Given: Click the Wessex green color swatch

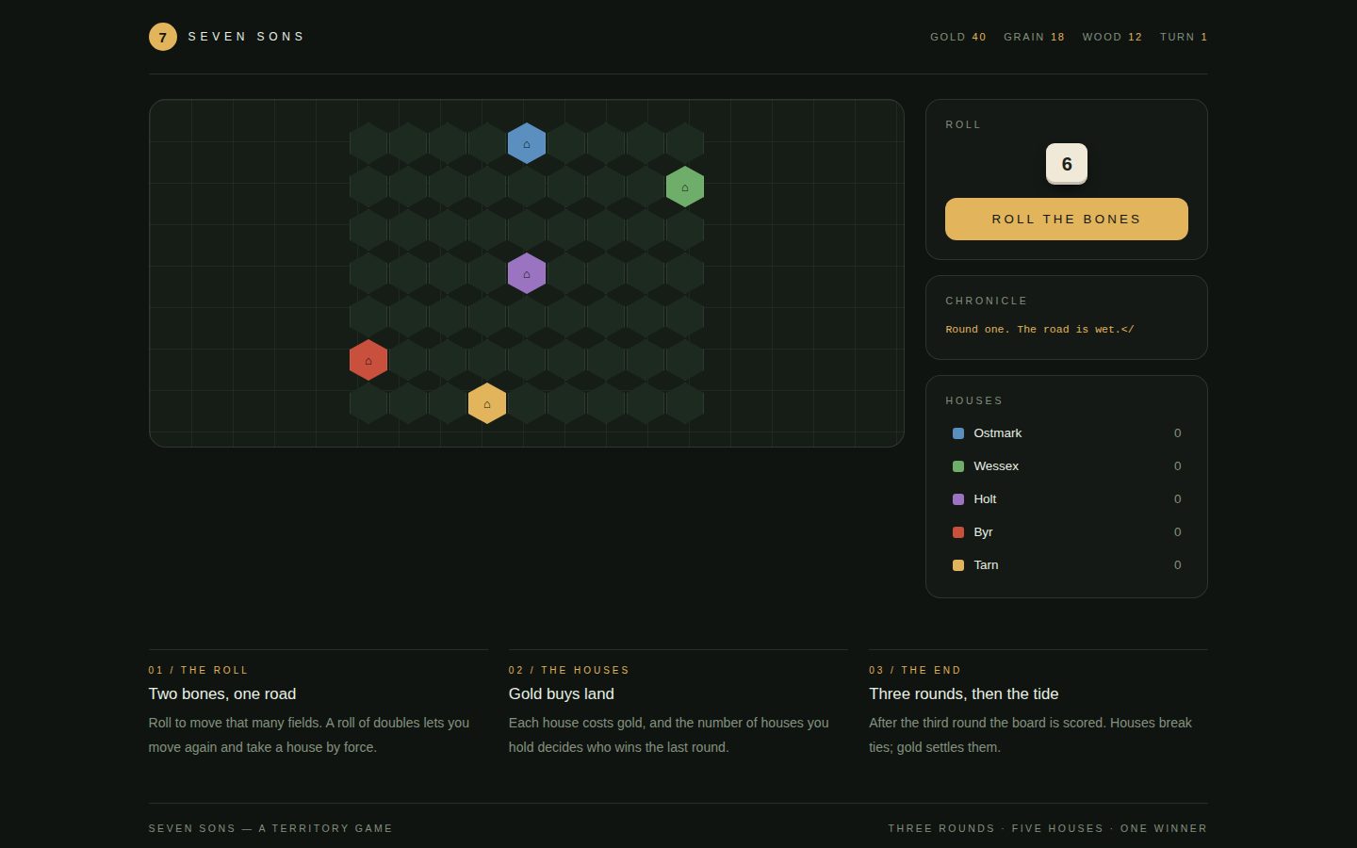Looking at the screenshot, I should click(x=958, y=466).
